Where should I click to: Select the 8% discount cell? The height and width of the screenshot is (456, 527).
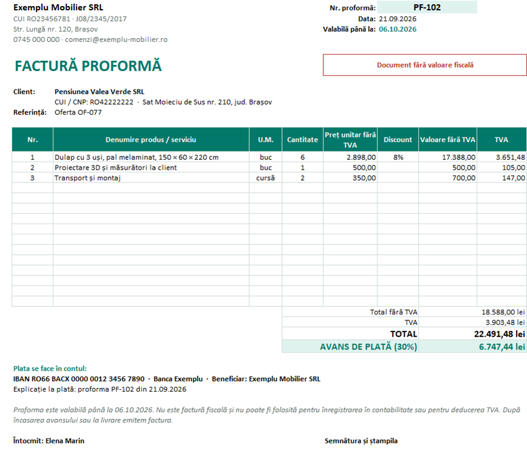pyautogui.click(x=398, y=157)
